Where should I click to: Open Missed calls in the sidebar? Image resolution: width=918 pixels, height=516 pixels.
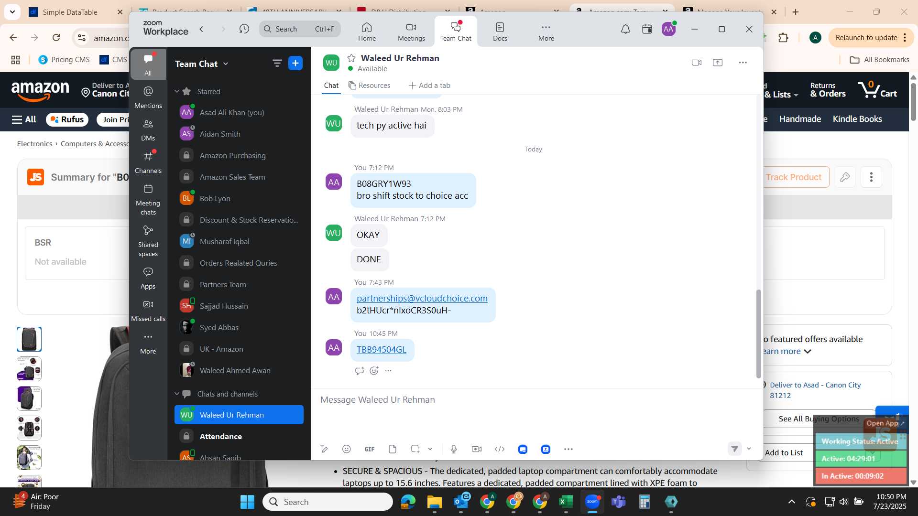[x=148, y=310]
